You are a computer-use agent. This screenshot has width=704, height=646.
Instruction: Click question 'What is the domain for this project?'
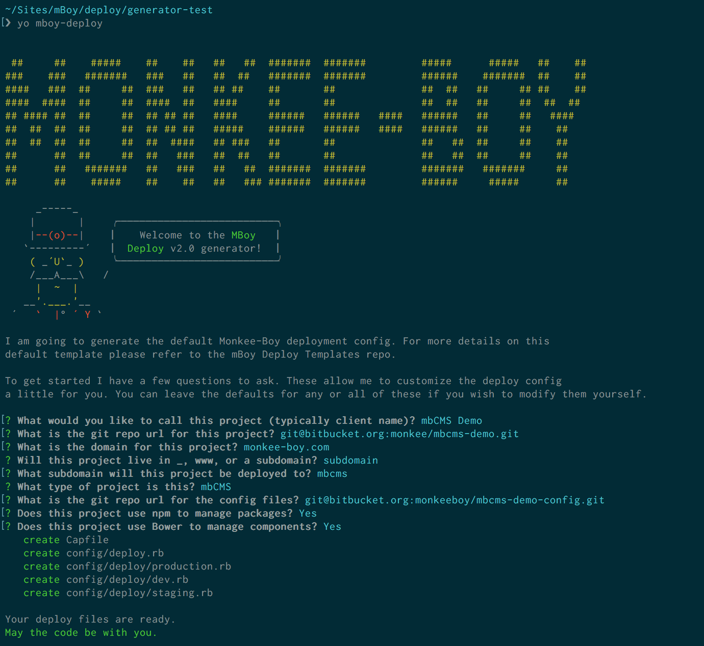coord(127,447)
